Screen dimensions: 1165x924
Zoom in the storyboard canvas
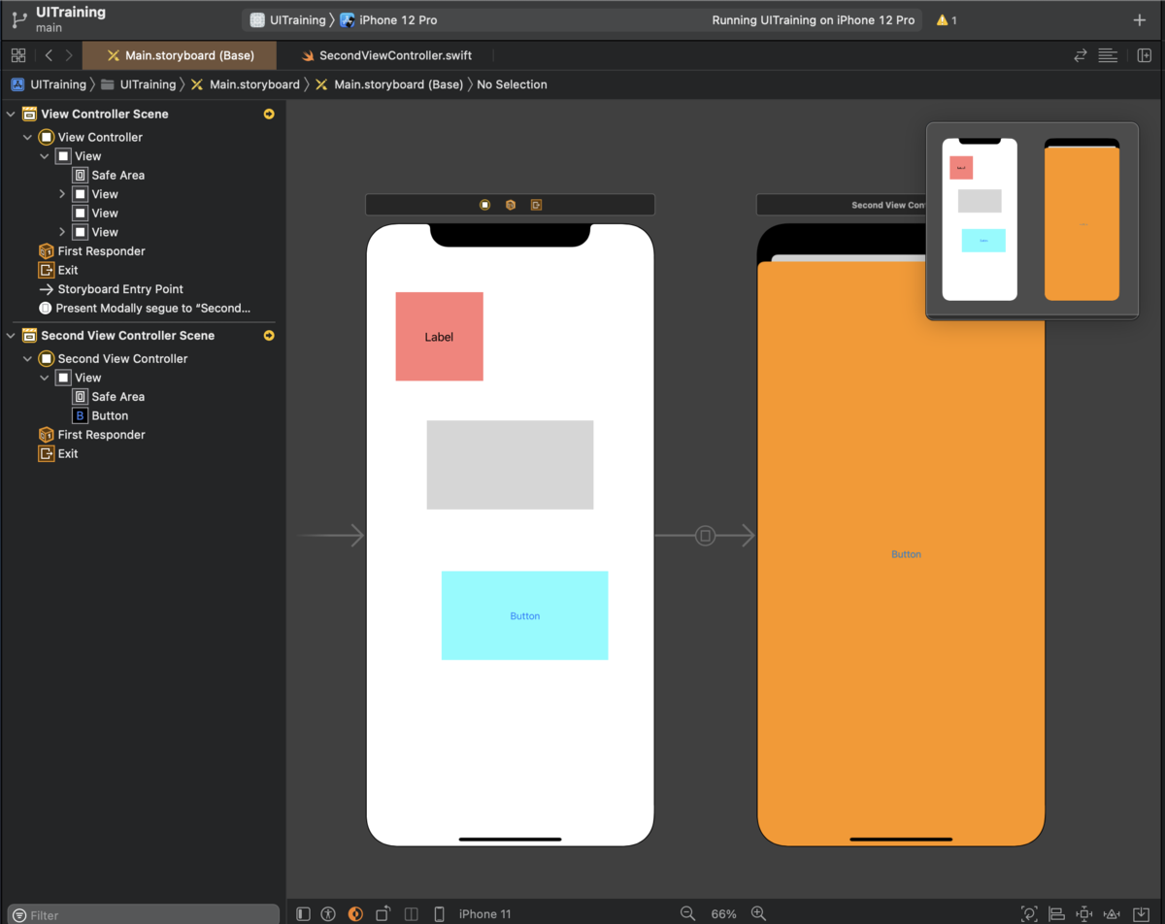point(759,913)
